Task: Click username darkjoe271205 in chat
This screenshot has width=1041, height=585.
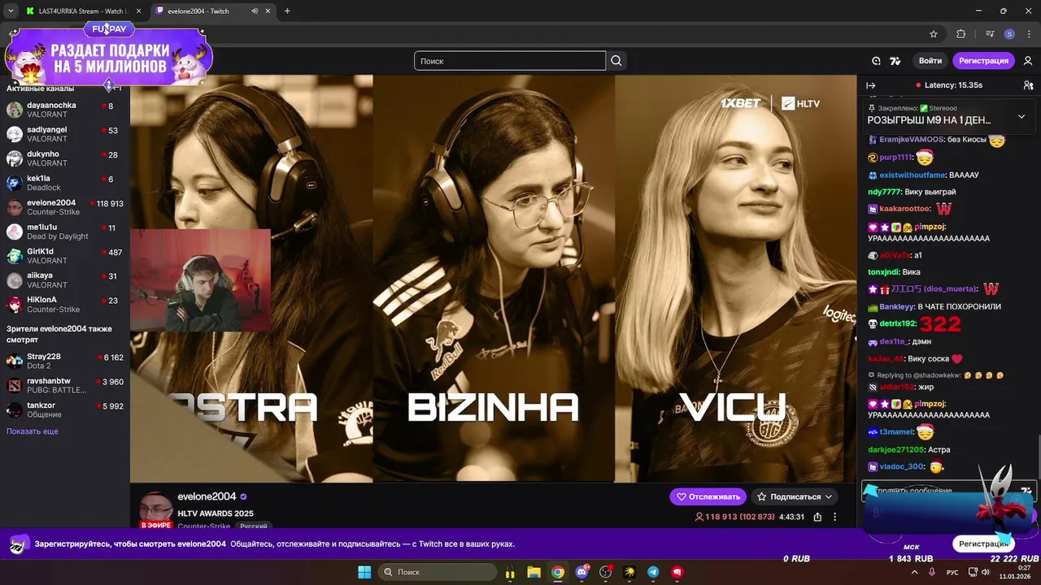Action: [x=896, y=449]
